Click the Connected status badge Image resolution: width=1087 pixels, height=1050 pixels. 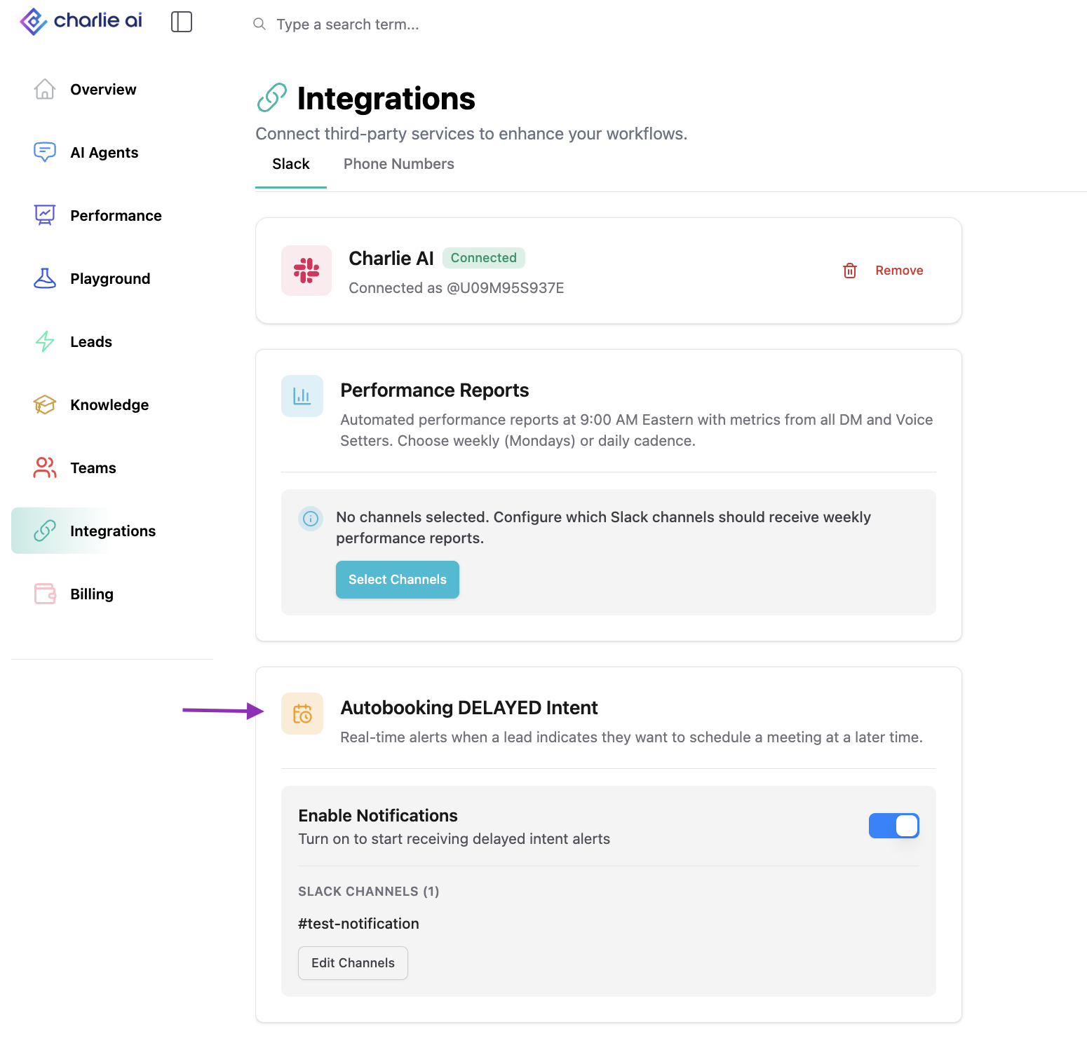coord(484,258)
